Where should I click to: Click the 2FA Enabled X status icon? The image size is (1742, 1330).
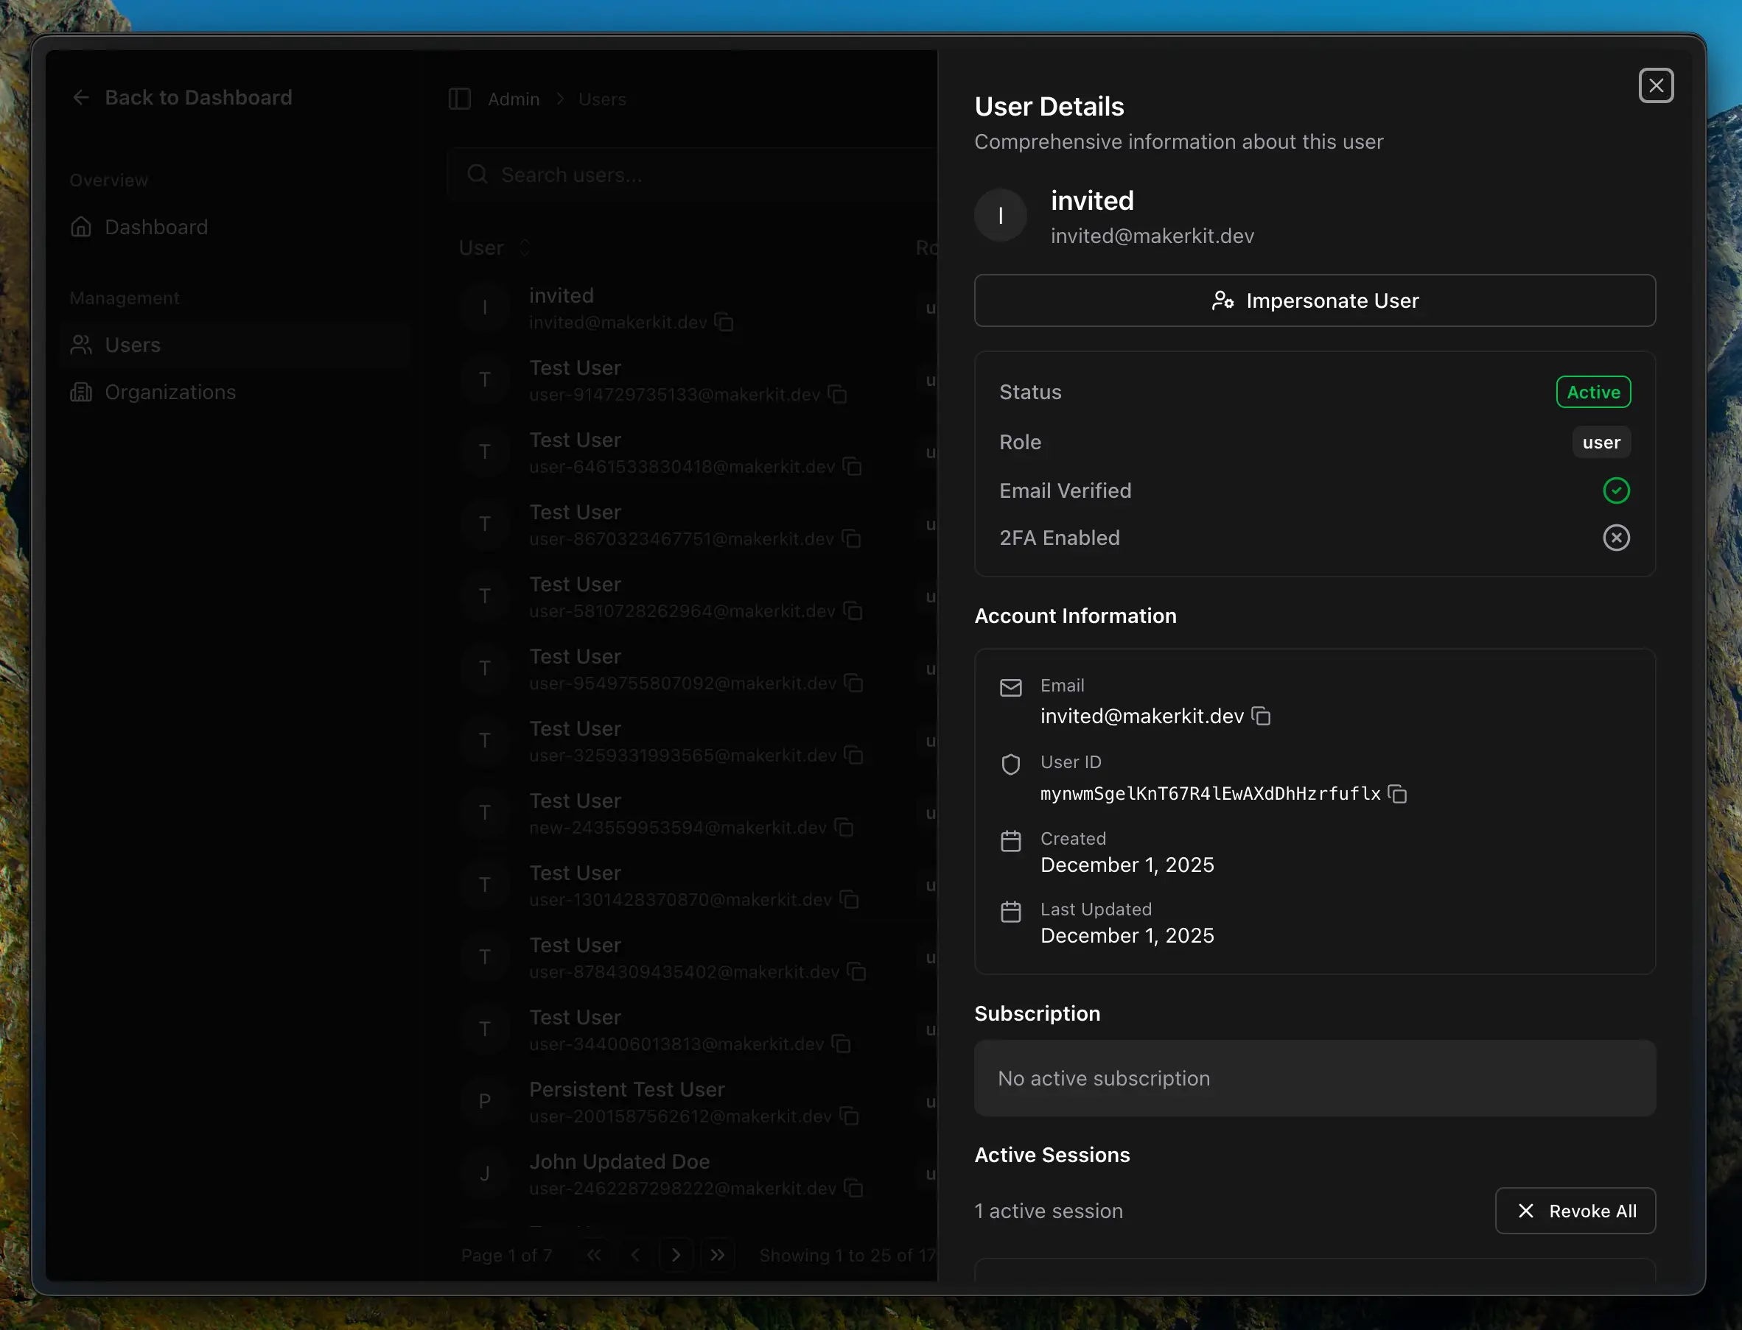pos(1616,538)
